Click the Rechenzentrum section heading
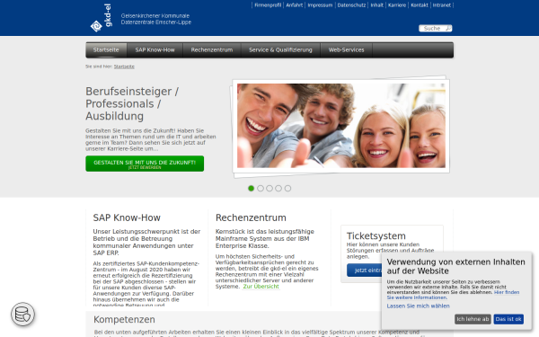 tap(251, 217)
